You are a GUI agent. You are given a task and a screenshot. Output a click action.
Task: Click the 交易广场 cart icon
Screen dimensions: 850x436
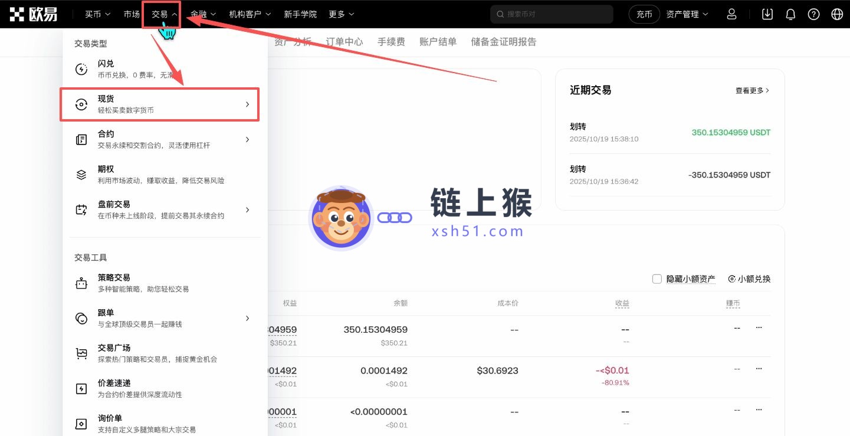pyautogui.click(x=81, y=353)
